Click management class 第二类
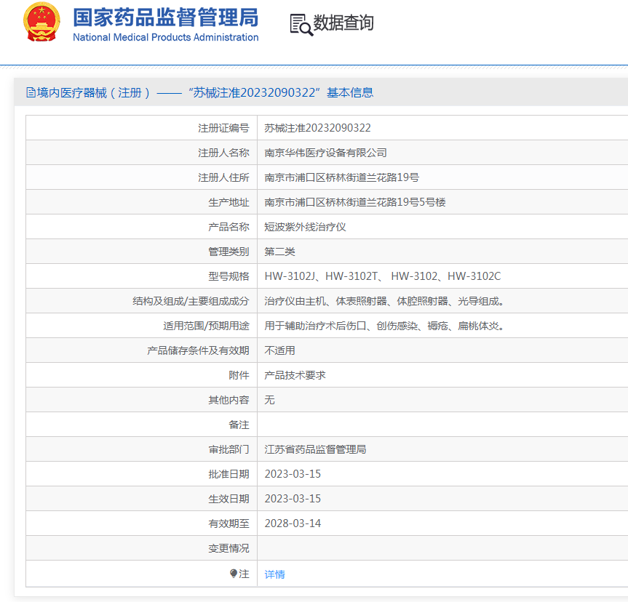Viewport: 628px width, 602px height. [x=279, y=252]
